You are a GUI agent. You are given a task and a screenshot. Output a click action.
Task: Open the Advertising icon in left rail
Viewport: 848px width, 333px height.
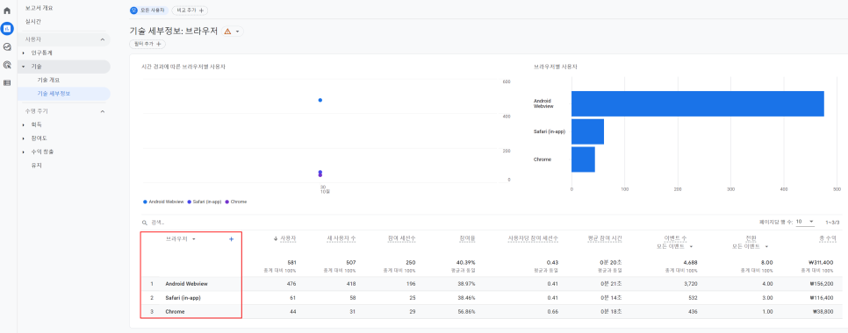pyautogui.click(x=7, y=65)
